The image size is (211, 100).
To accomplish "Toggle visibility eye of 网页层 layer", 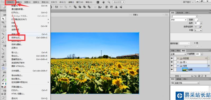I will [x=172, y=58].
